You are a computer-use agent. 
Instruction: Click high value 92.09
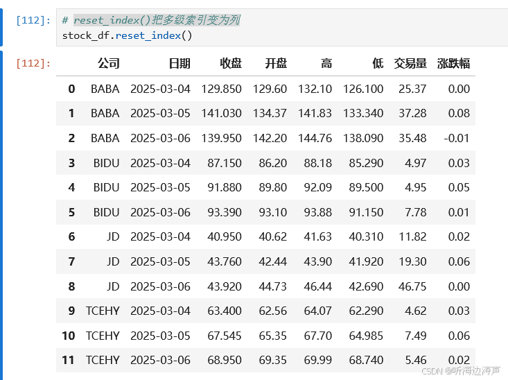318,187
